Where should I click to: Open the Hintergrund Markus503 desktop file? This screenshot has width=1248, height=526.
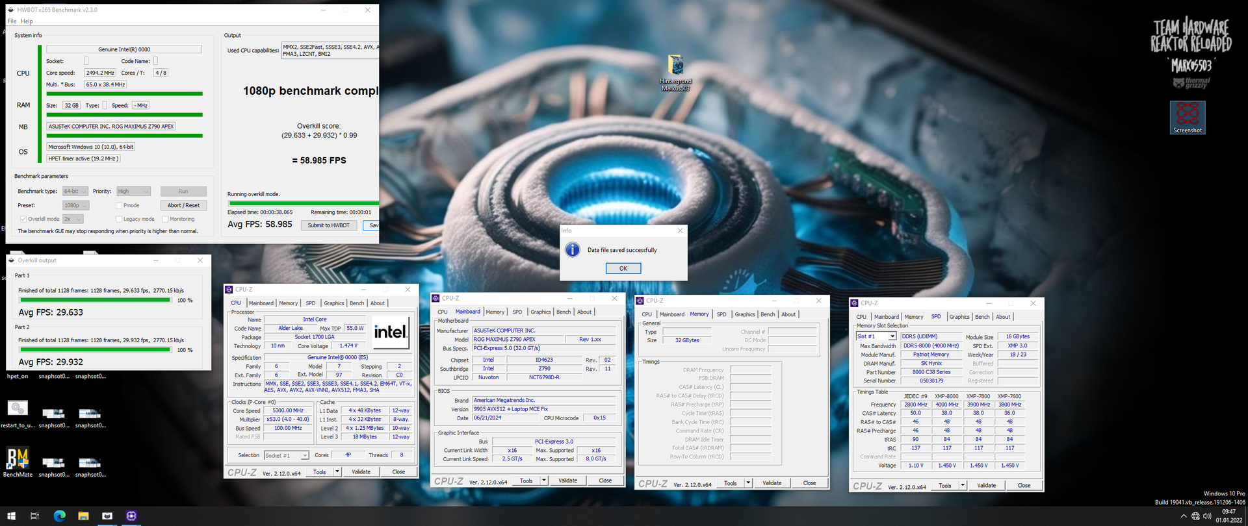click(x=676, y=73)
